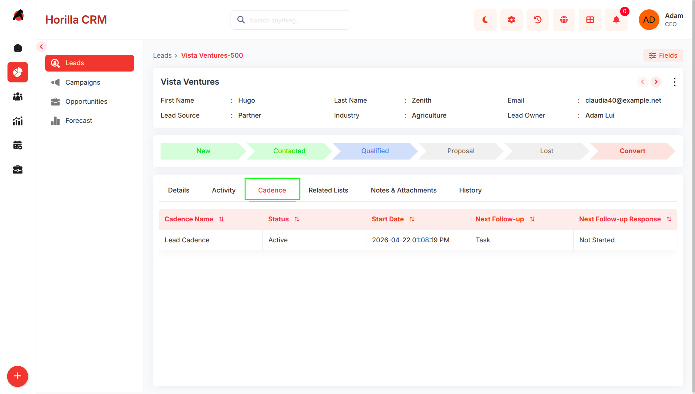Image resolution: width=695 pixels, height=394 pixels.
Task: Switch to the Related Lists tab
Action: [328, 190]
